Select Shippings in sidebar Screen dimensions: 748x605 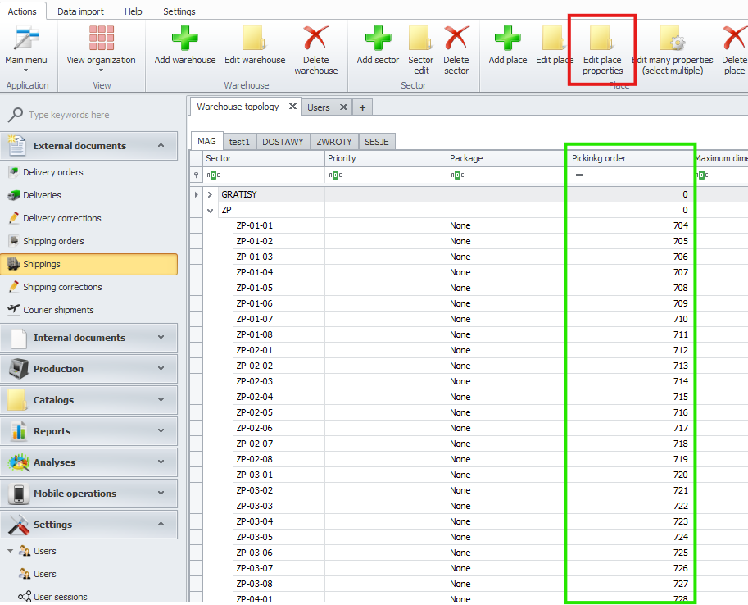(x=88, y=264)
